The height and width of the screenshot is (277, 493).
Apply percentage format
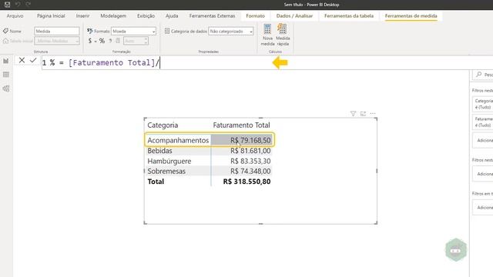(102, 41)
